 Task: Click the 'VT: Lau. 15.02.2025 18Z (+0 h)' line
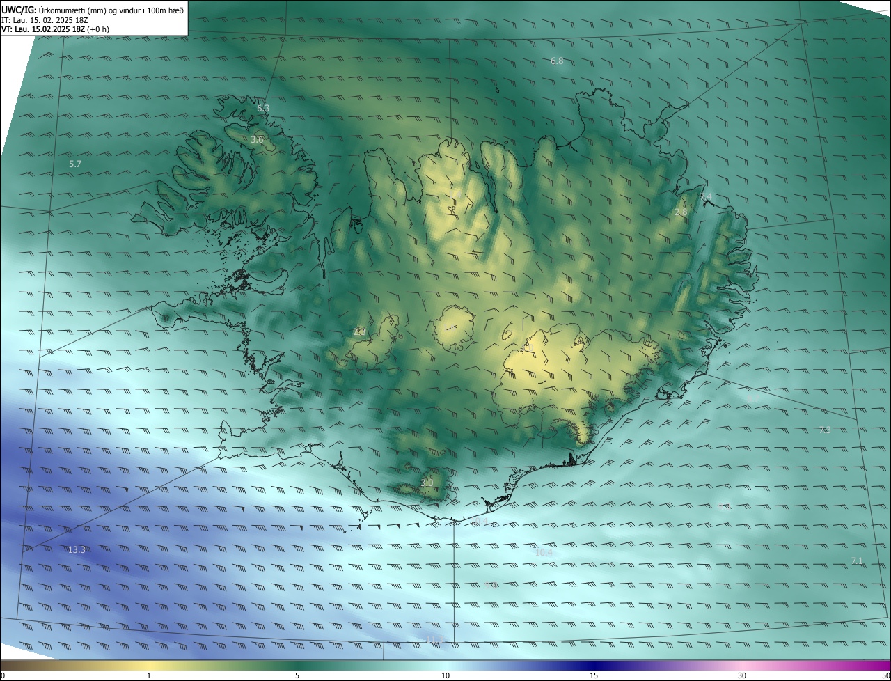[x=55, y=29]
